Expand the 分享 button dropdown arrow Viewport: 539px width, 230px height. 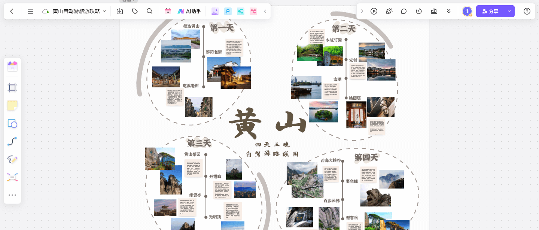[510, 11]
